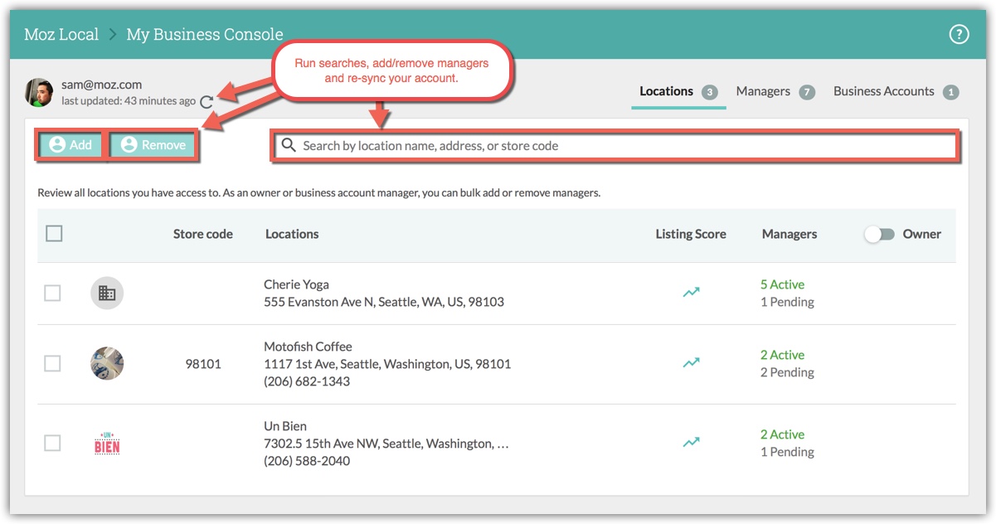Open Un Bien listing score trend icon
This screenshot has width=996, height=524.
(x=691, y=442)
